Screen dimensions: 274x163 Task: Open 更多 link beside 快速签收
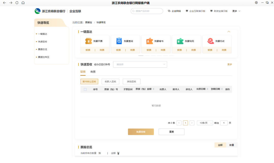click(x=229, y=64)
